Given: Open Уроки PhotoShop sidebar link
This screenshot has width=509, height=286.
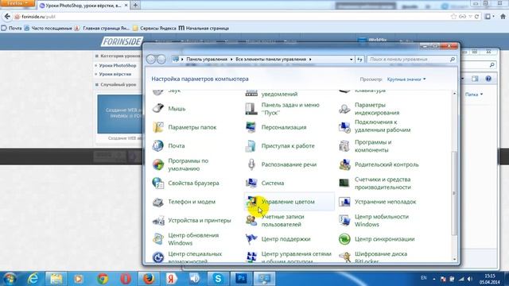Looking at the screenshot, I should pyautogui.click(x=118, y=65).
